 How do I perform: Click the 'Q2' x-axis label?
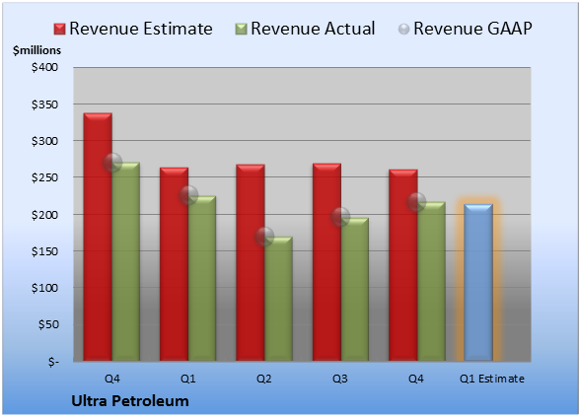pos(264,379)
